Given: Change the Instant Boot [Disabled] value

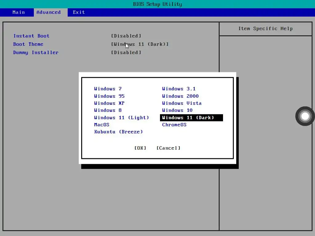Looking at the screenshot, I should [x=126, y=36].
